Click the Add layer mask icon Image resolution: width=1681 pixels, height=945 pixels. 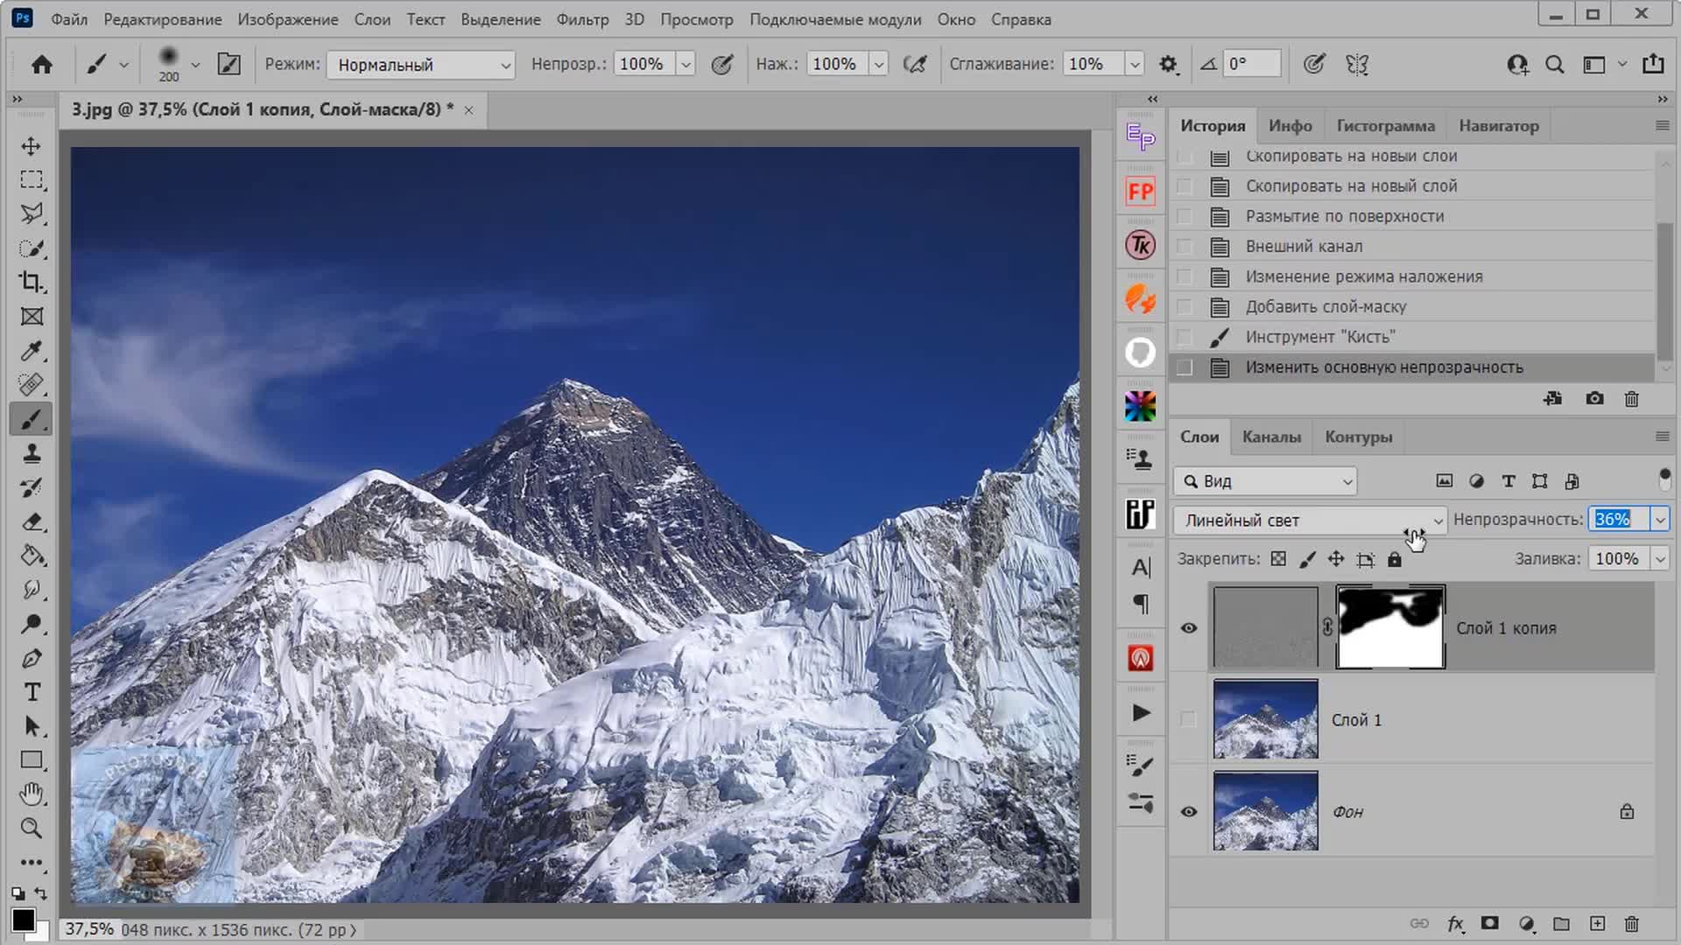1489,924
